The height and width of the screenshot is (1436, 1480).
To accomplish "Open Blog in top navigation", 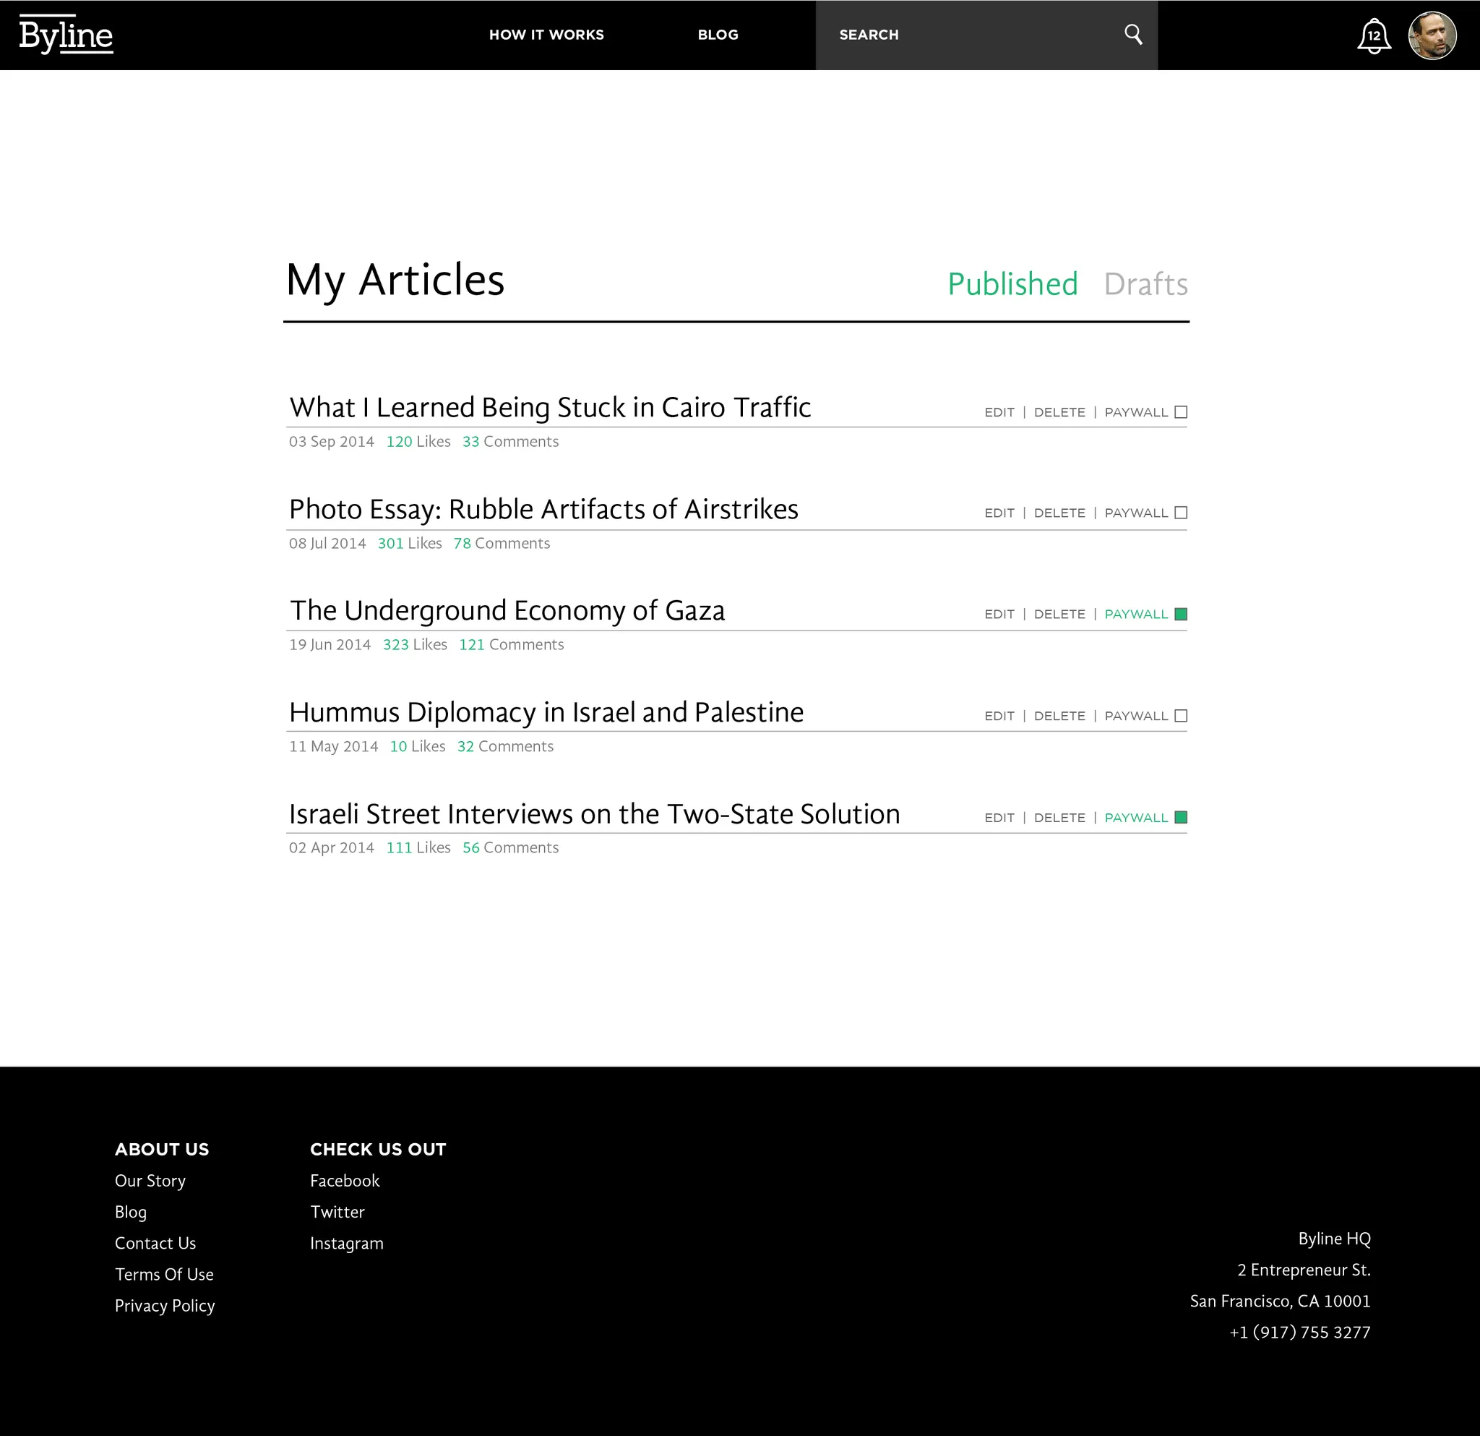I will click(718, 35).
